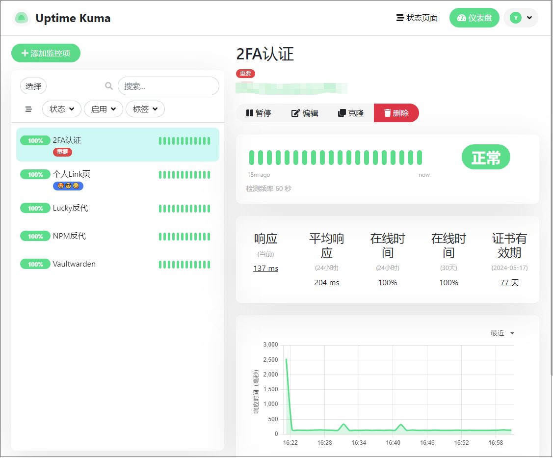Click the 正常 status badge
The width and height of the screenshot is (553, 458).
point(486,157)
